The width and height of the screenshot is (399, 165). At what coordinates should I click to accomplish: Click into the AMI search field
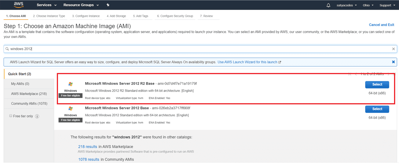click(x=199, y=49)
